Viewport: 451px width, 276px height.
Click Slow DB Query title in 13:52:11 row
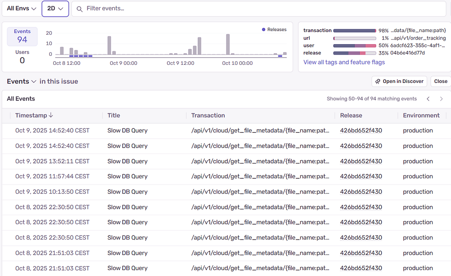click(128, 161)
